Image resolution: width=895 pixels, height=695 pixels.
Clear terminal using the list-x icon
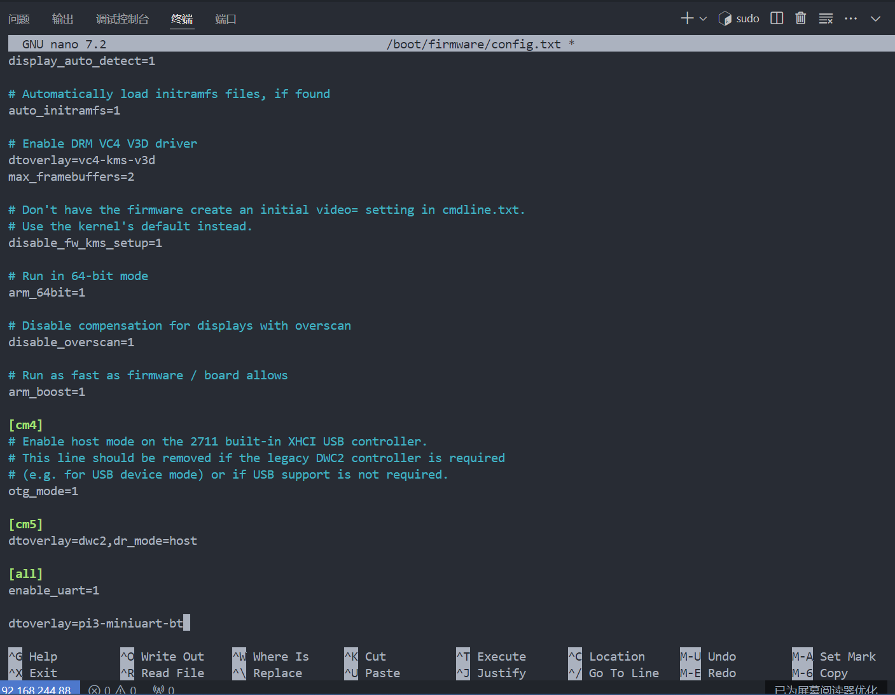pos(826,18)
